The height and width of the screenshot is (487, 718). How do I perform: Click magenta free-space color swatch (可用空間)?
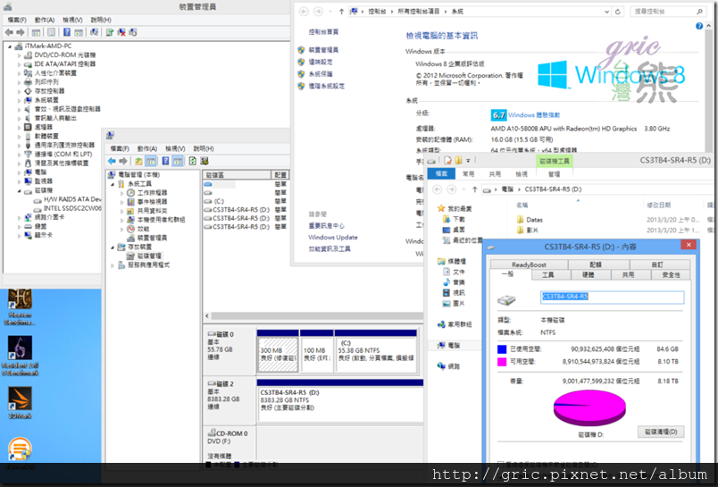(502, 362)
